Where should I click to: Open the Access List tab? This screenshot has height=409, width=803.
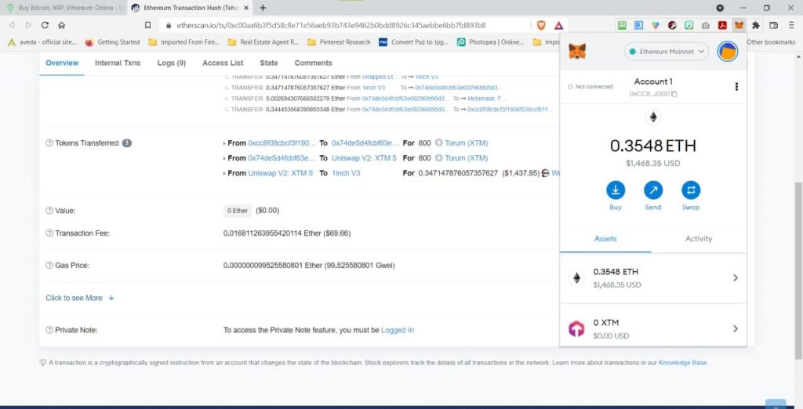[x=223, y=63]
